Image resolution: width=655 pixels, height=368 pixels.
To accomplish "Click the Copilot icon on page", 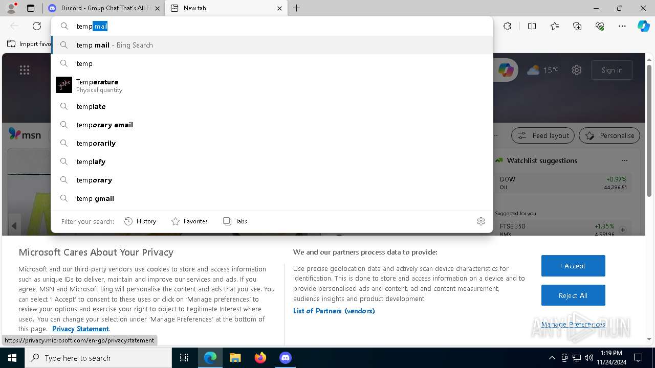I will 506,70.
